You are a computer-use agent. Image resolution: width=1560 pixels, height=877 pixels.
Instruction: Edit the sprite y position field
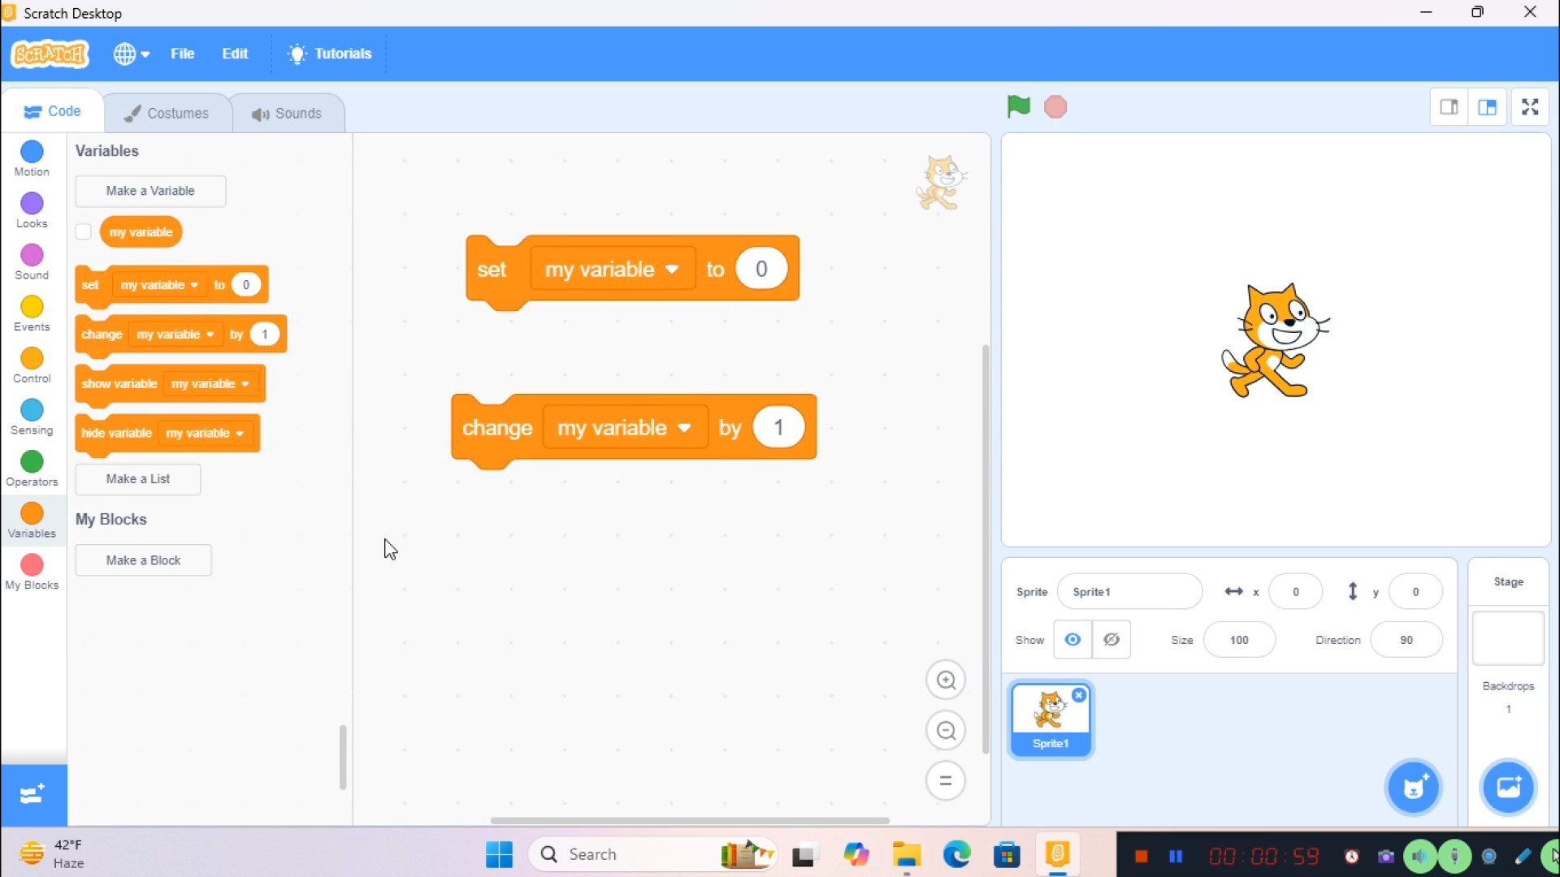[1415, 591]
